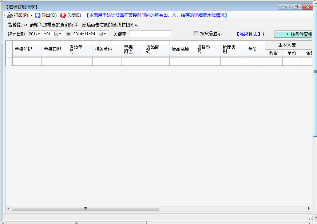Screen dimensions: 317x224
Task: Click the 按条件查找 search button
Action: coord(294,34)
